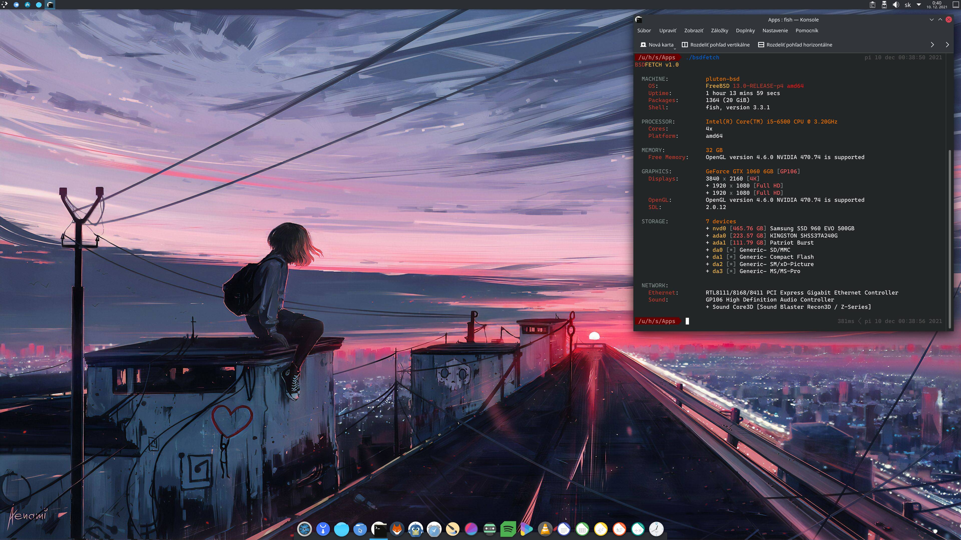Open the Súbor menu in Konsole
This screenshot has height=540, width=961.
click(644, 30)
